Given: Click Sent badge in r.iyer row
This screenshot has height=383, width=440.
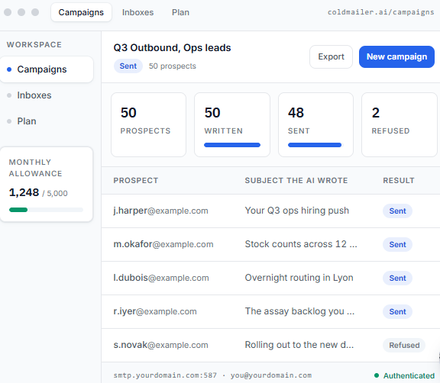Looking at the screenshot, I should click(x=397, y=312).
